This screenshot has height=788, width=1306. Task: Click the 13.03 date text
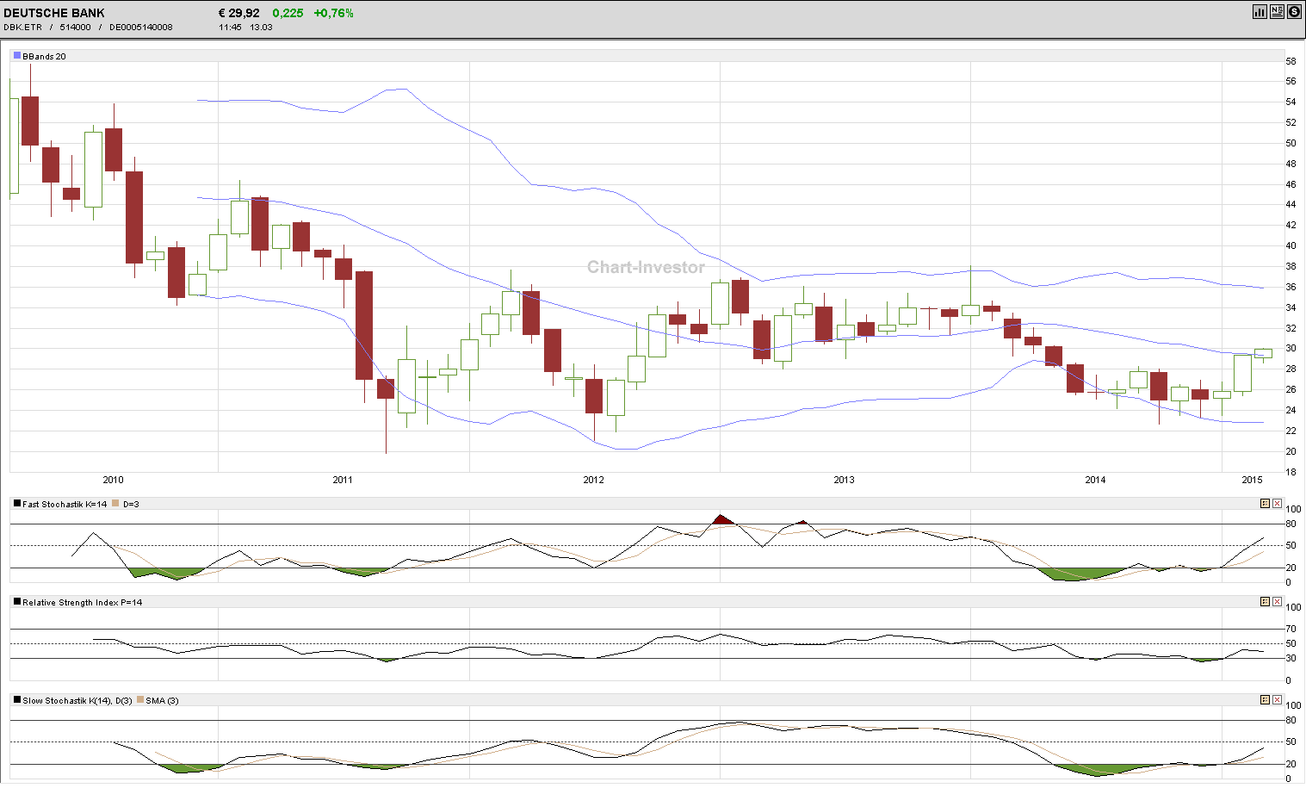tap(261, 28)
